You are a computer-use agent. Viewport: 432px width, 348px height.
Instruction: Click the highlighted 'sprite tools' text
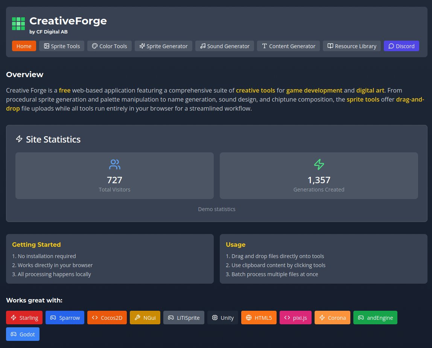pyautogui.click(x=363, y=99)
